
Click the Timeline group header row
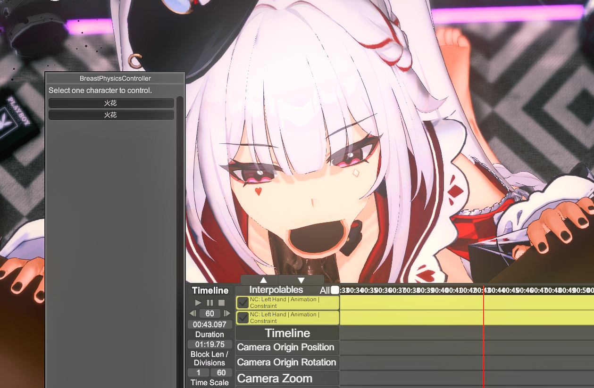(x=287, y=333)
